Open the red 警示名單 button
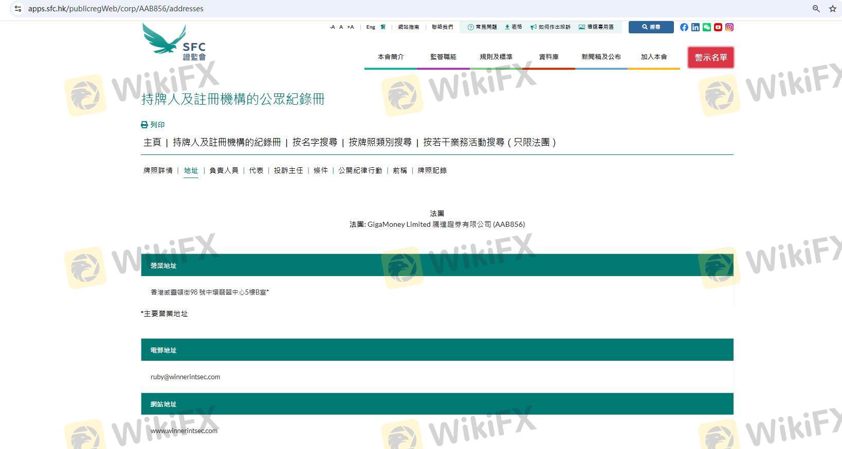The height and width of the screenshot is (449, 842). click(x=710, y=57)
